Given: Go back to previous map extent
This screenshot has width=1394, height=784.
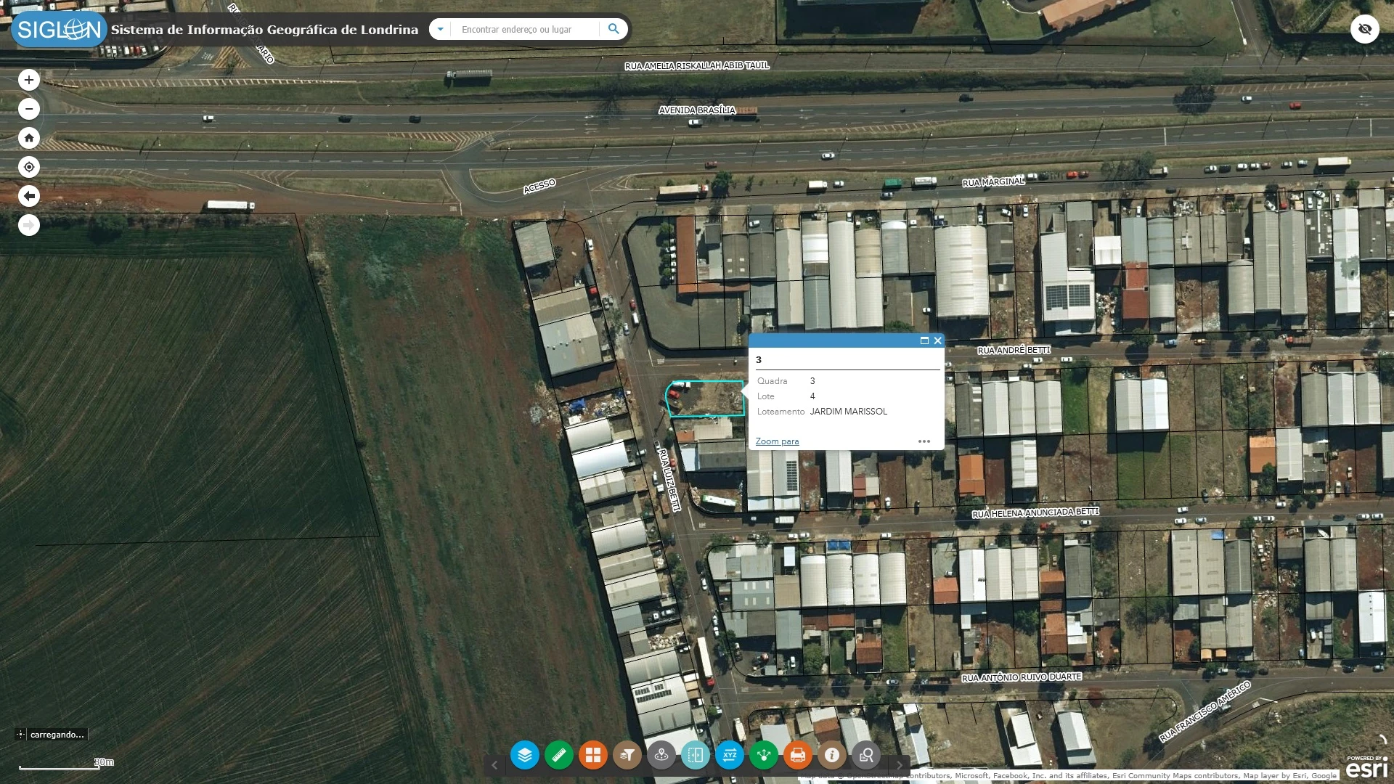Looking at the screenshot, I should (29, 196).
